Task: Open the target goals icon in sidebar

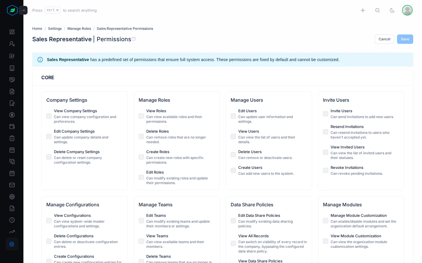Action: (12, 197)
